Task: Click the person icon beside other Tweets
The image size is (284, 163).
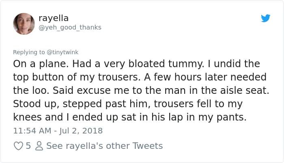Action: 39,146
